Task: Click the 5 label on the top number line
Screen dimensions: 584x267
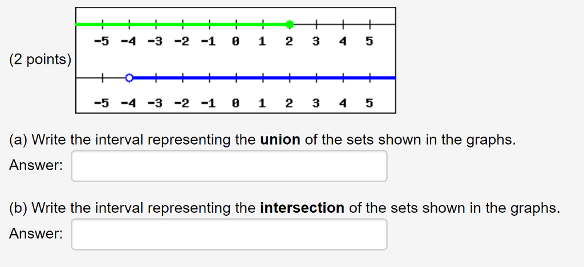Action: [x=369, y=42]
